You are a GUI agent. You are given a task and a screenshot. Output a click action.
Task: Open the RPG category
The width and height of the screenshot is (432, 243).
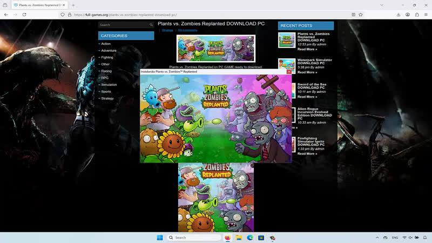105,78
